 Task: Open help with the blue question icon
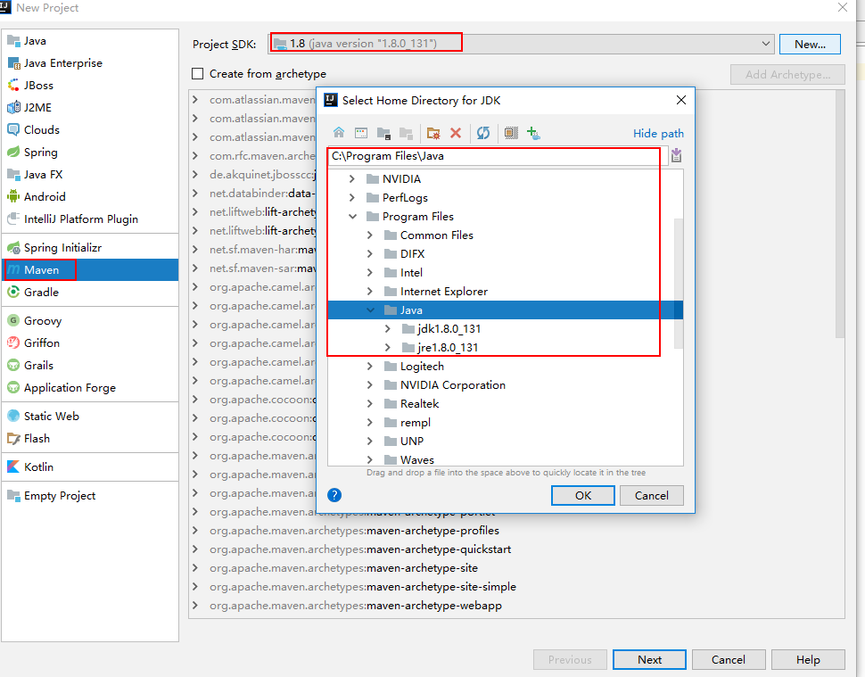pyautogui.click(x=334, y=495)
